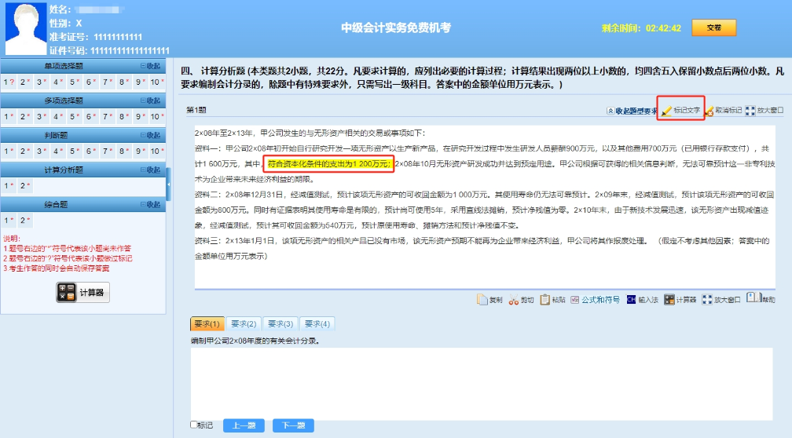This screenshot has width=792, height=438.
Task: Jump to 判断题 question 10
Action: click(157, 151)
